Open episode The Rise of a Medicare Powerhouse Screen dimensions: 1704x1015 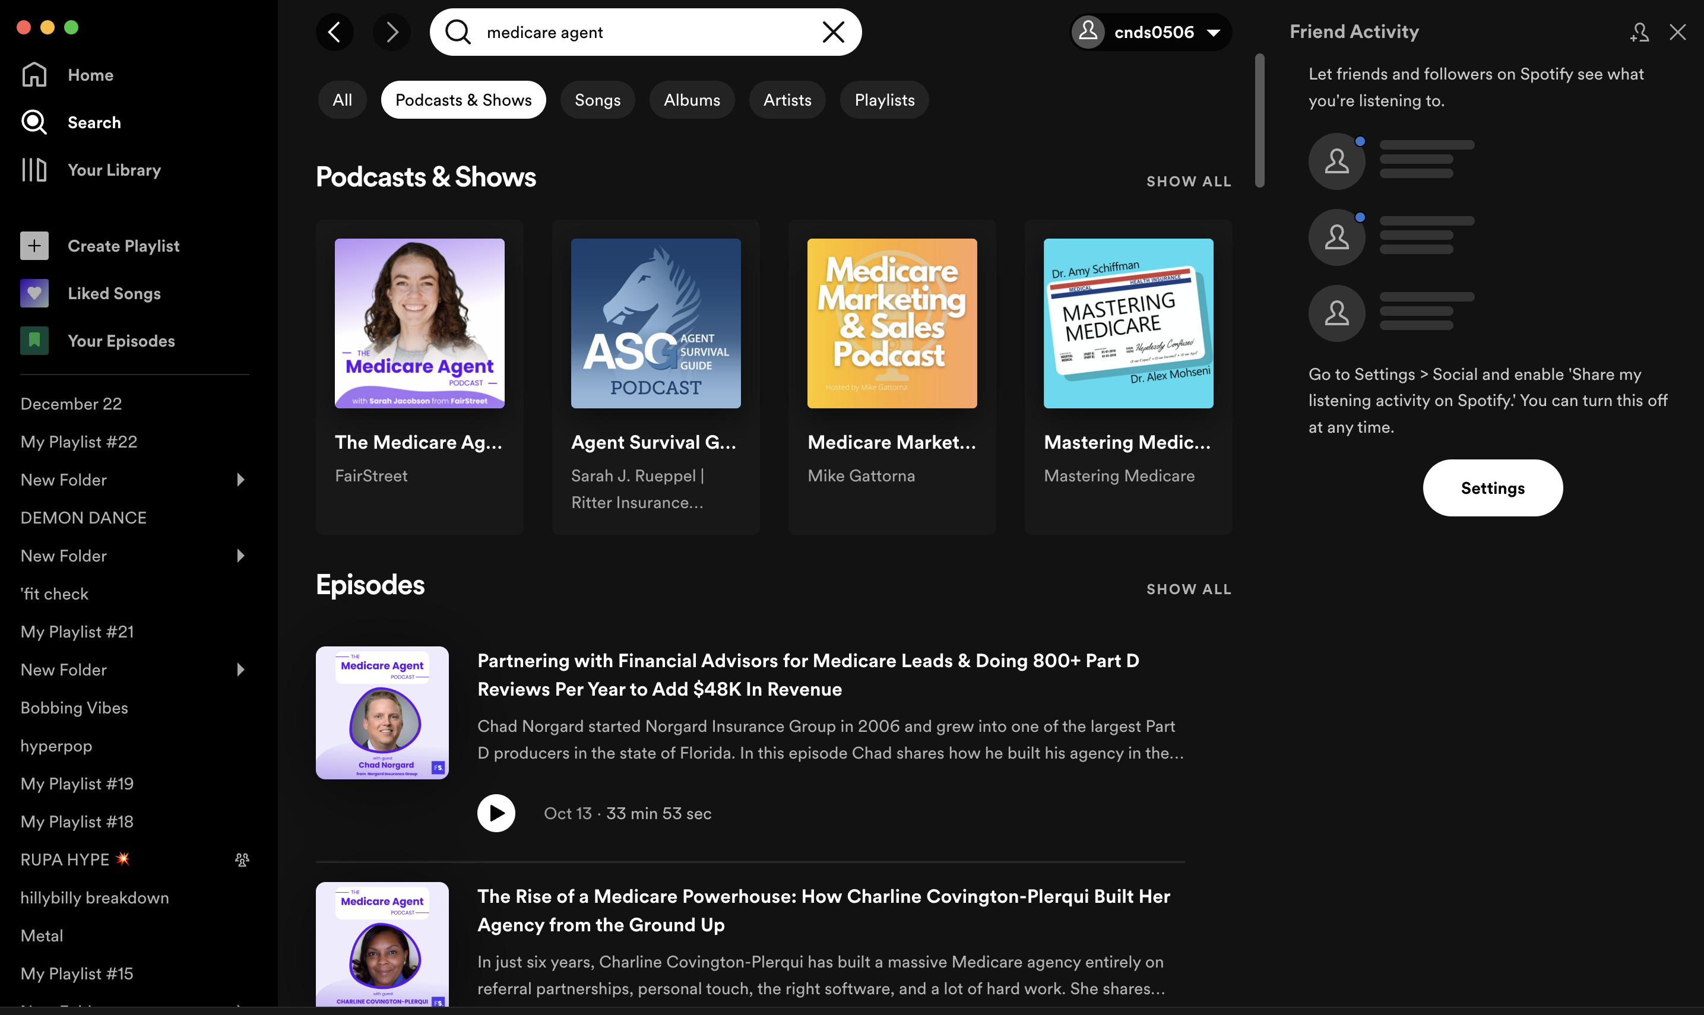[x=824, y=911]
